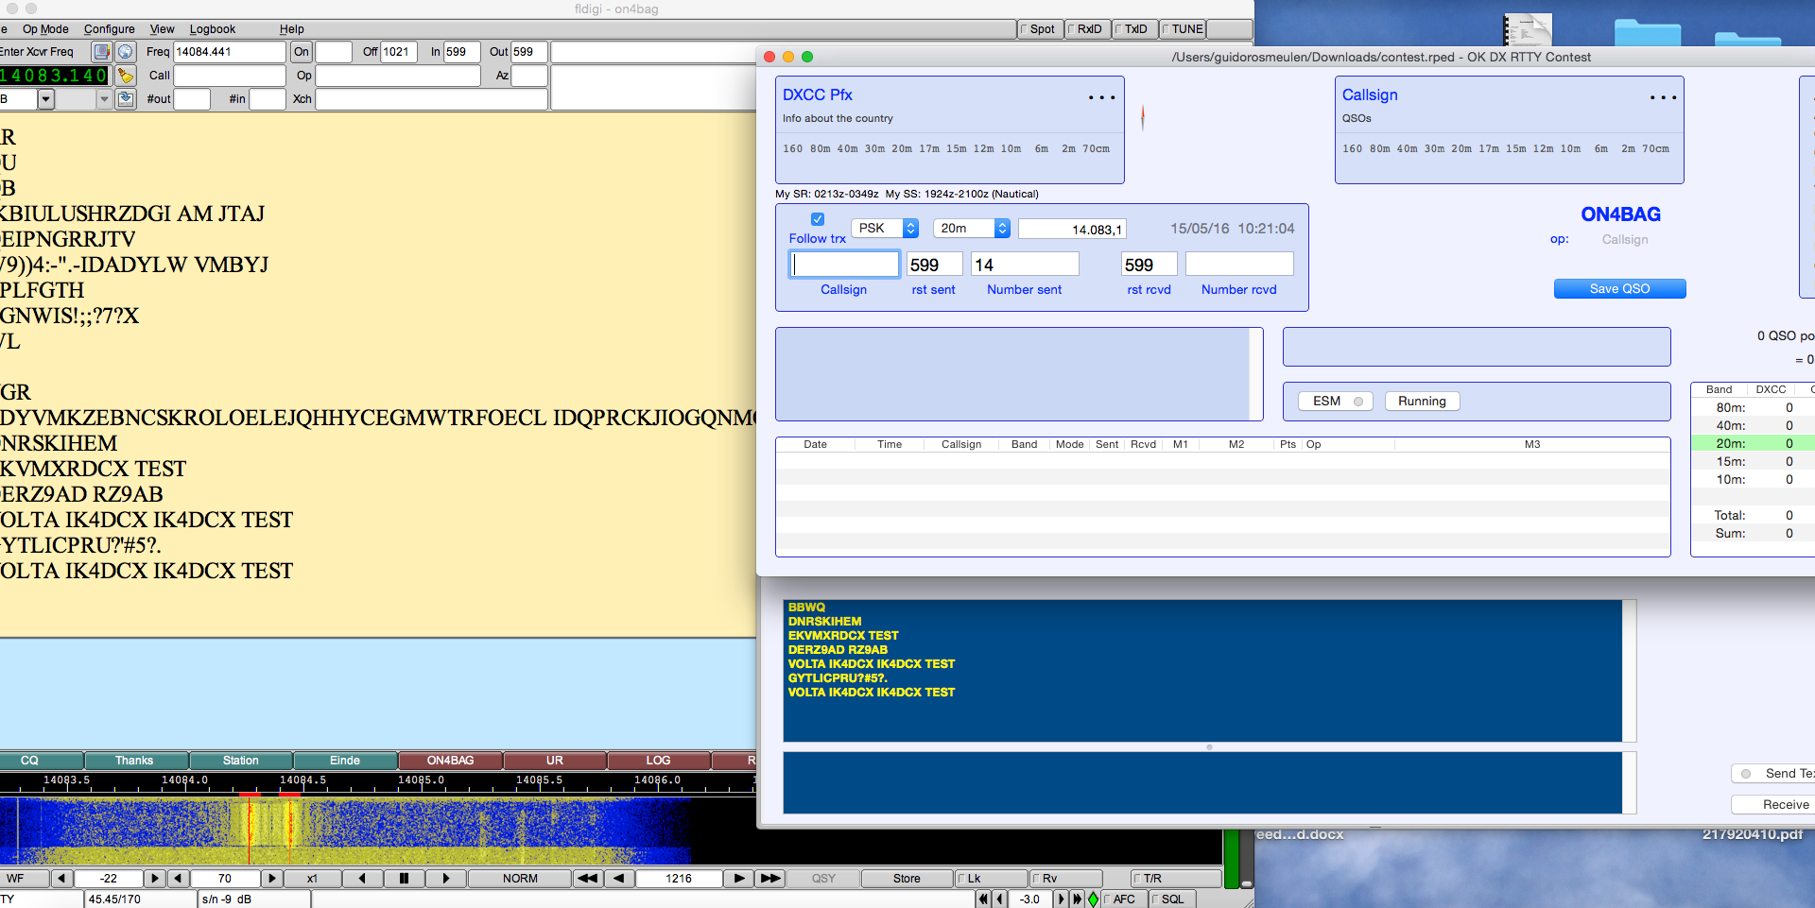Toggle the Follow trx checkbox
The height and width of the screenshot is (908, 1815).
pyautogui.click(x=818, y=219)
